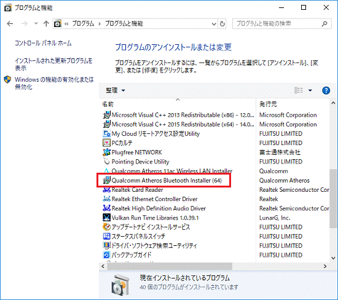Select Visual C++ 2015 Redistributable (x64) icon
Image resolution: width=338 pixels, height=300 pixels.
106,124
